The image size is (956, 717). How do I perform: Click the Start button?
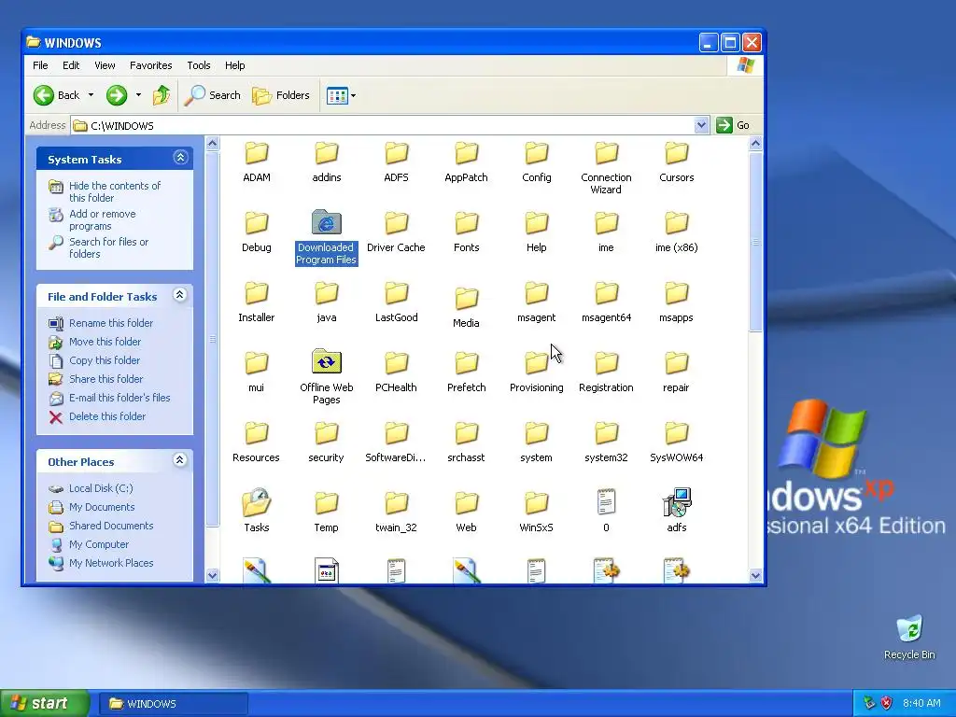[x=44, y=704]
